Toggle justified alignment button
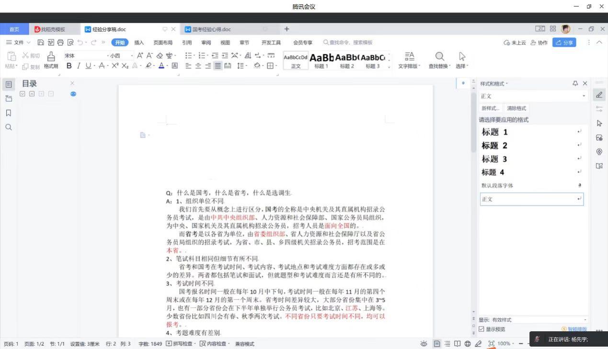Viewport: 608px width, 349px height. [218, 66]
